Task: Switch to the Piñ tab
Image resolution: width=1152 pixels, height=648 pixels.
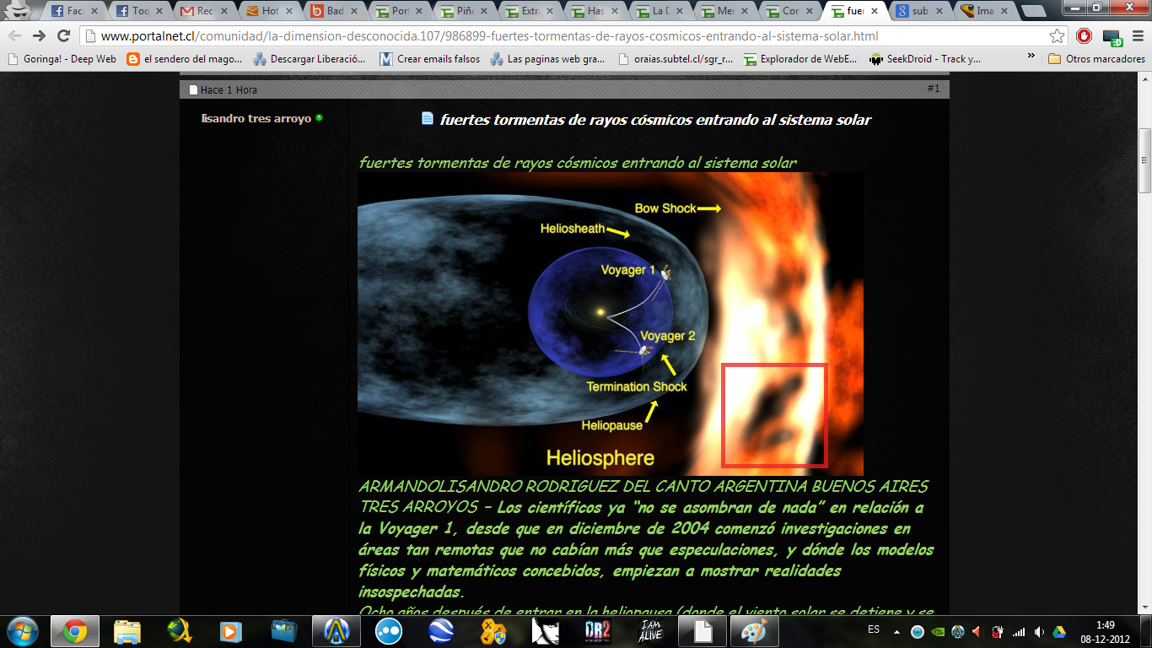Action: [x=465, y=12]
